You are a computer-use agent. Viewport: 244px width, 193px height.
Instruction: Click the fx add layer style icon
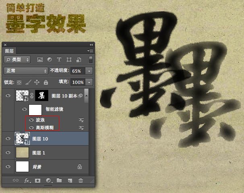point(27,181)
